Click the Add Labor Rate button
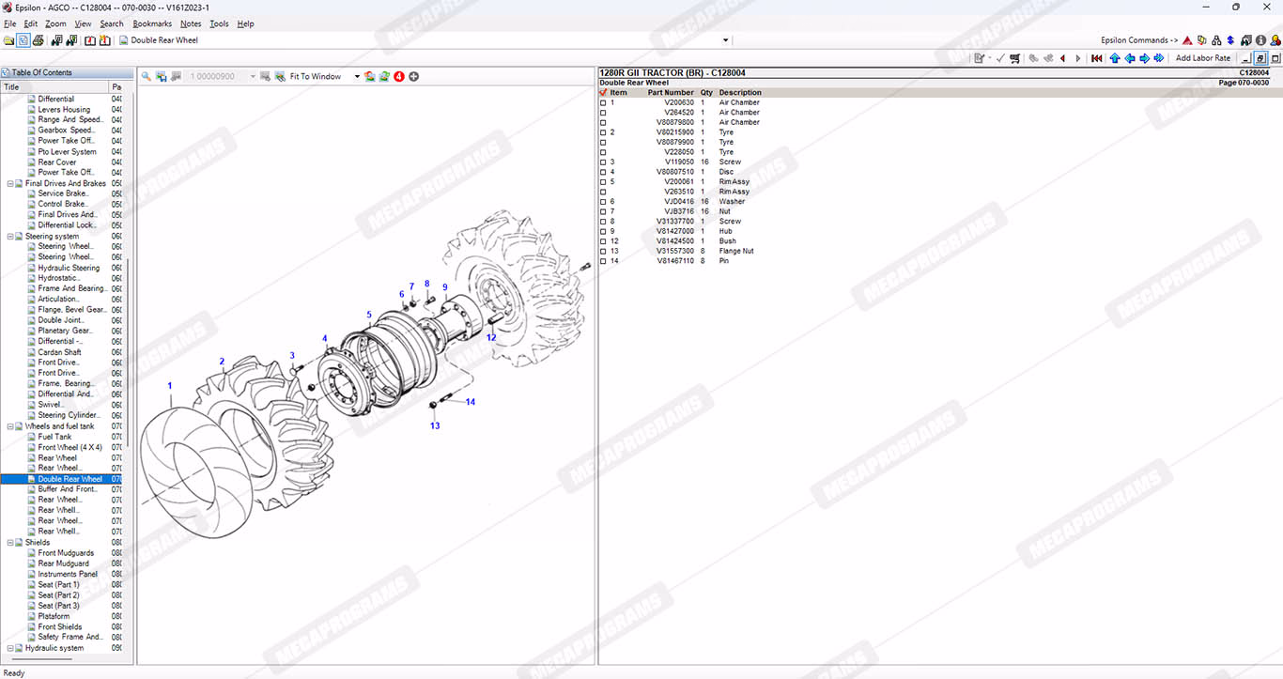The image size is (1283, 679). click(1202, 58)
